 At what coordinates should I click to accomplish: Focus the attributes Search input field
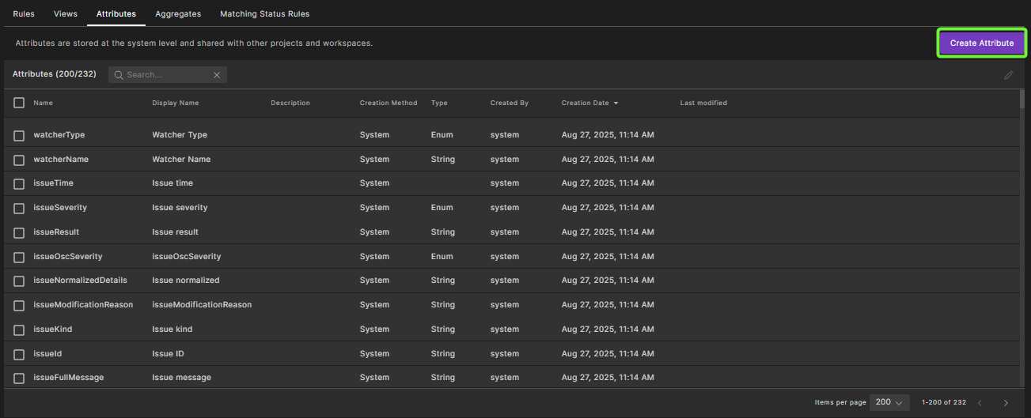166,75
